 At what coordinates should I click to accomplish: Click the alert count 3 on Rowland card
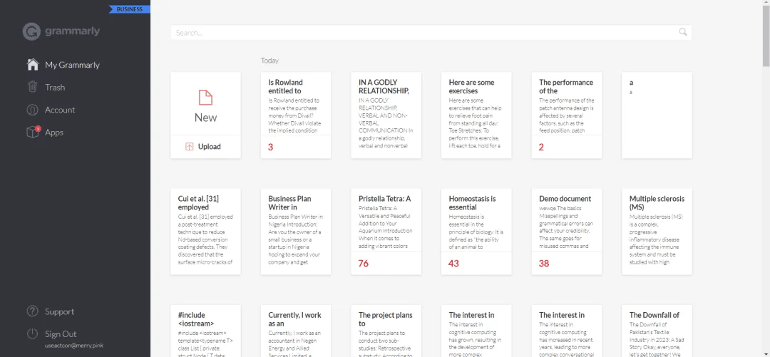click(x=271, y=147)
